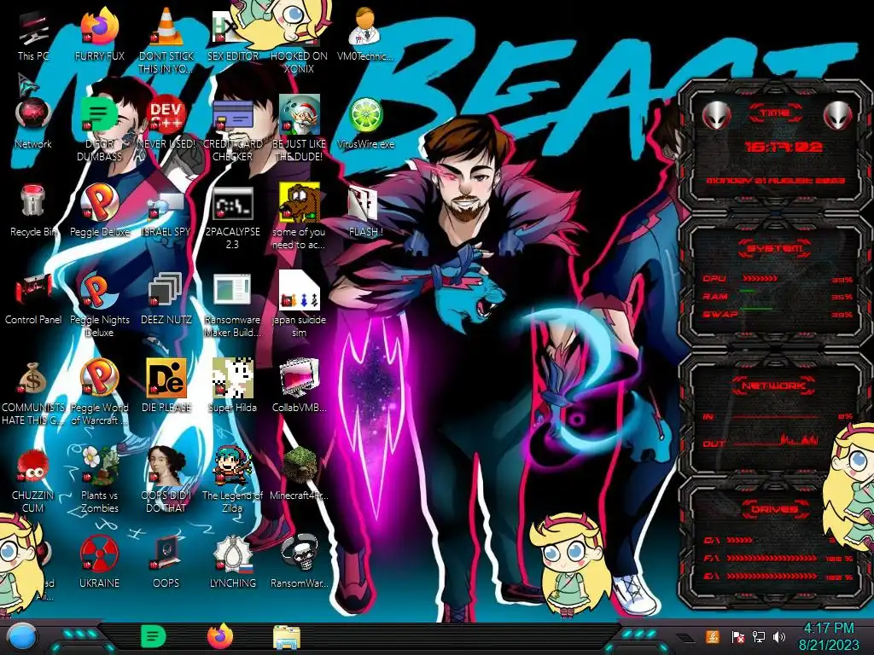Open the volume speaker tray icon
874x655 pixels.
pos(778,636)
